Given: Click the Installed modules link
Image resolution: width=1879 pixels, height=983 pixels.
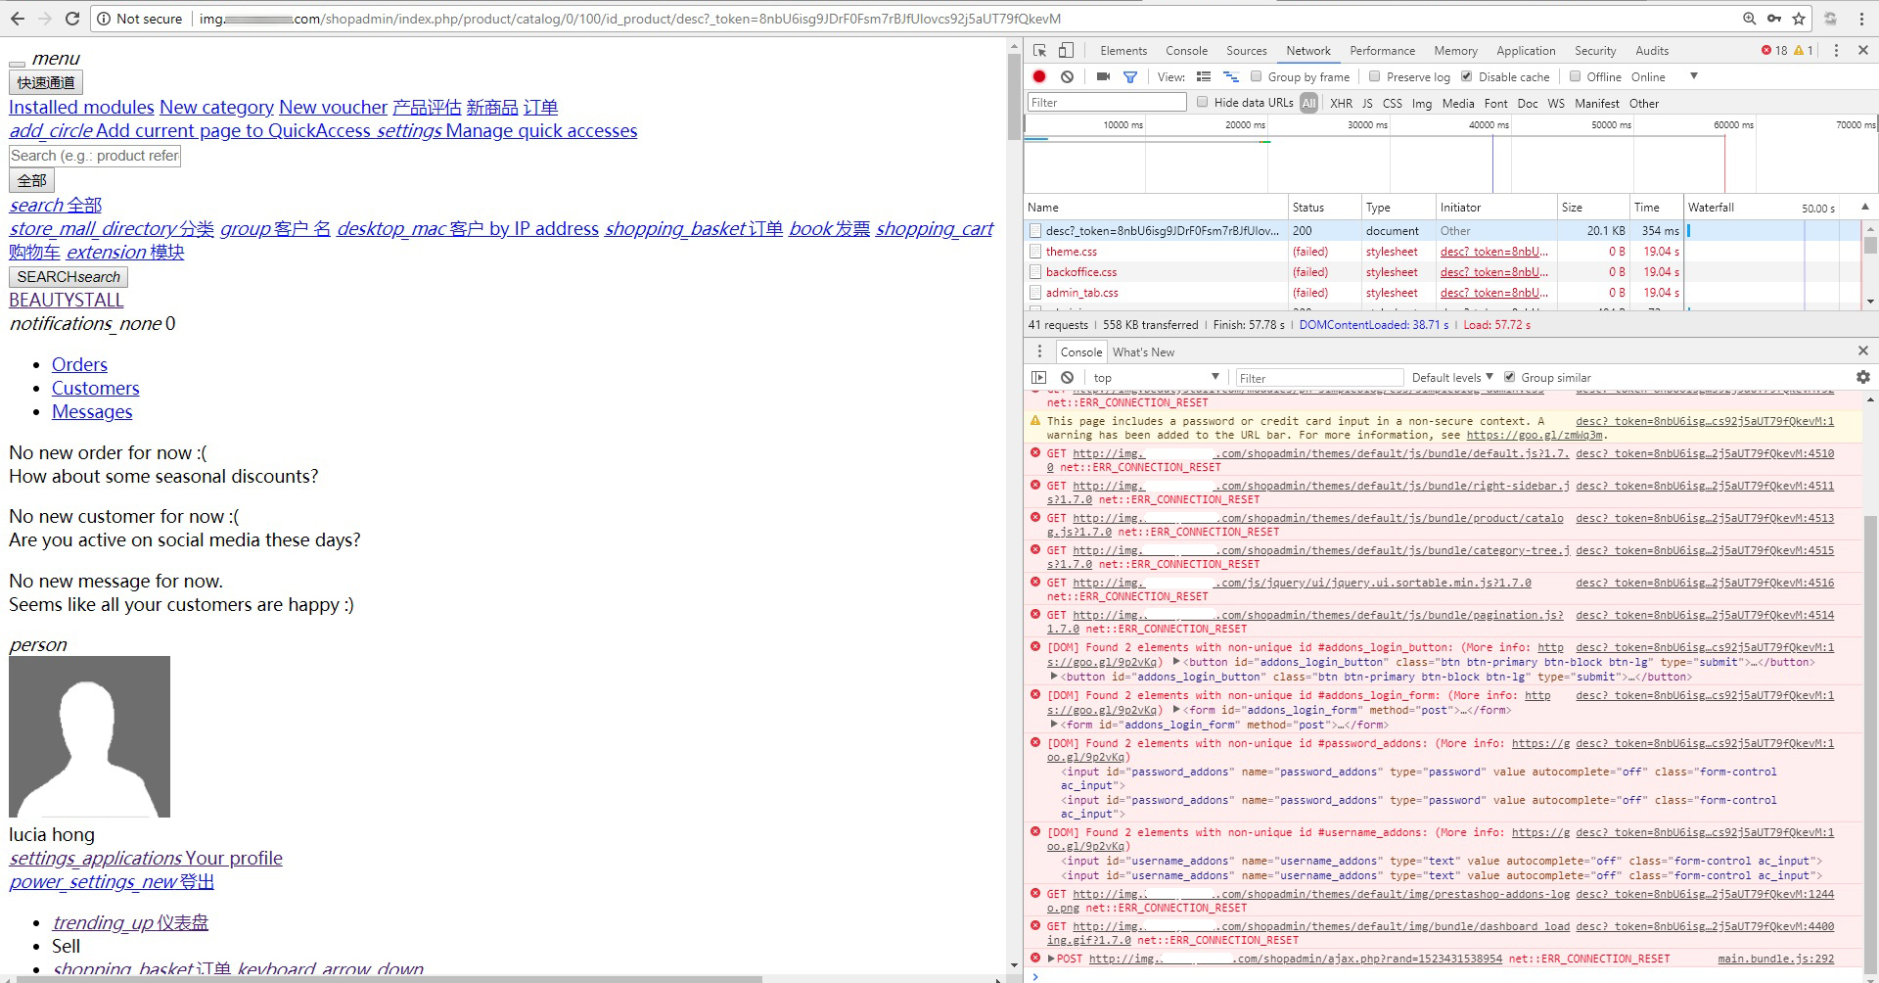Looking at the screenshot, I should click(x=81, y=107).
